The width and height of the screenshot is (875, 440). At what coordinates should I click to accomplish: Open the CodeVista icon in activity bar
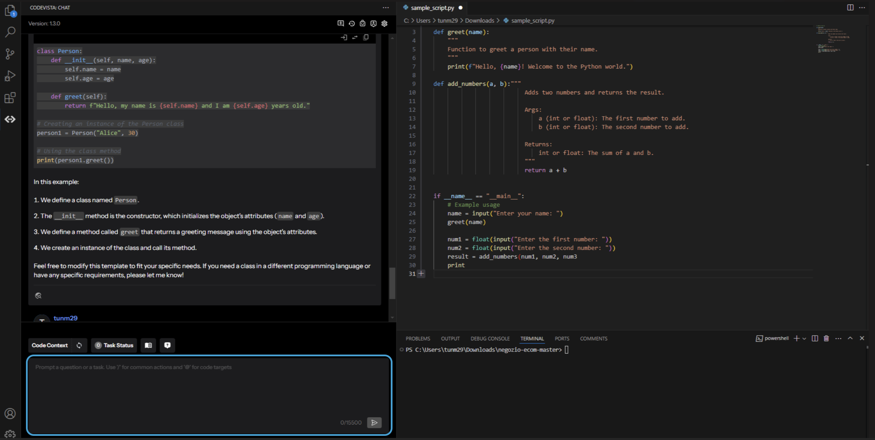pos(10,119)
